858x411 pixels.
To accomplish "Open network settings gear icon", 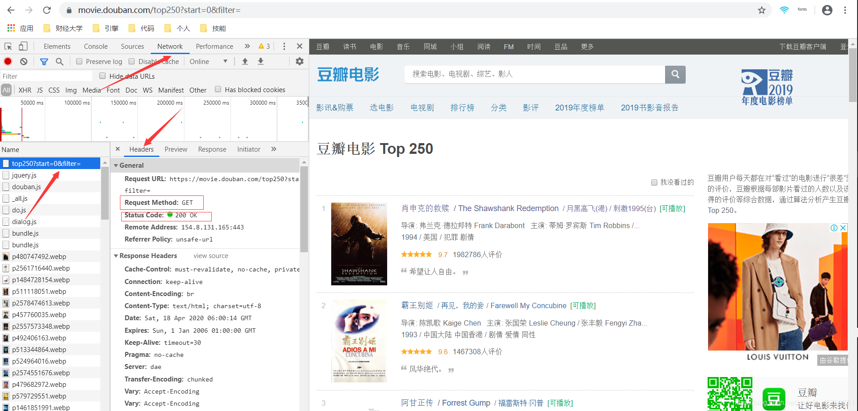I will (x=299, y=61).
